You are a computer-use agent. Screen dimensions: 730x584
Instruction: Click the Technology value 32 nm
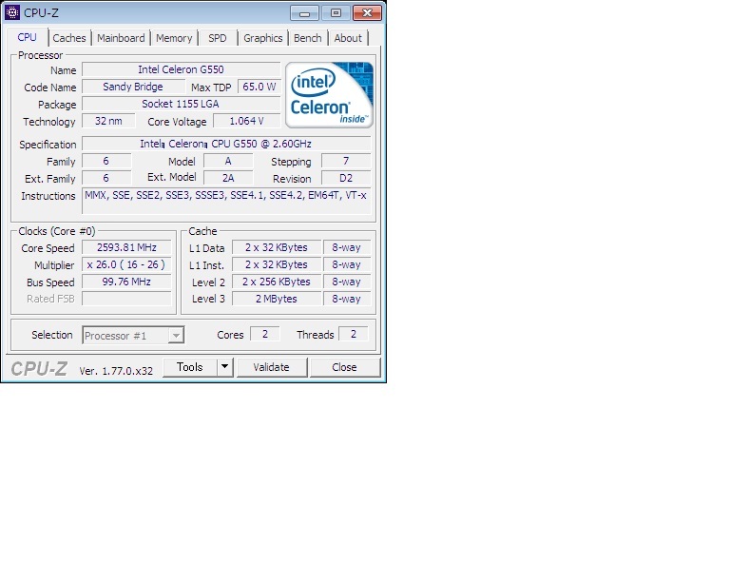(108, 121)
